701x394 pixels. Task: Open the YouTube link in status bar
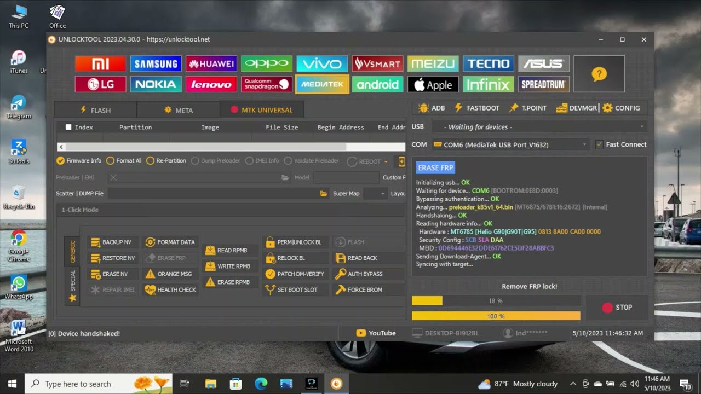(x=376, y=333)
